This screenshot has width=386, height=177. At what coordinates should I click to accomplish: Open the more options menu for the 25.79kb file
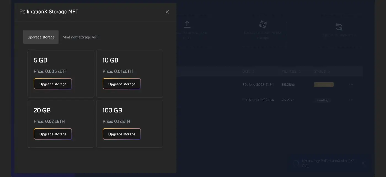coord(351,100)
